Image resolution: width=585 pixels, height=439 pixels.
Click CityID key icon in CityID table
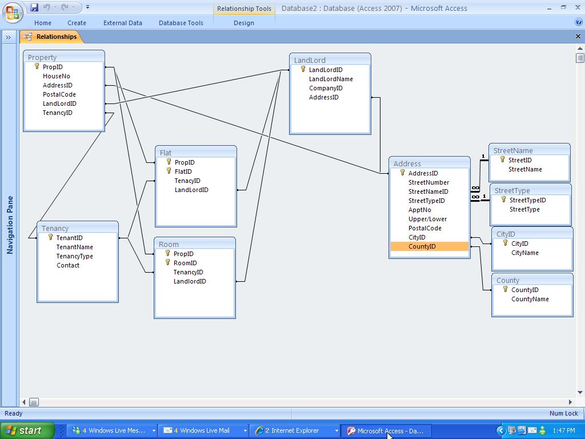[x=505, y=243]
